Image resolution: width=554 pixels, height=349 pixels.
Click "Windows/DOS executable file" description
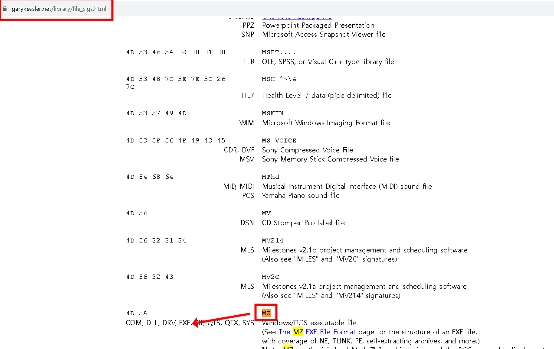pyautogui.click(x=309, y=323)
